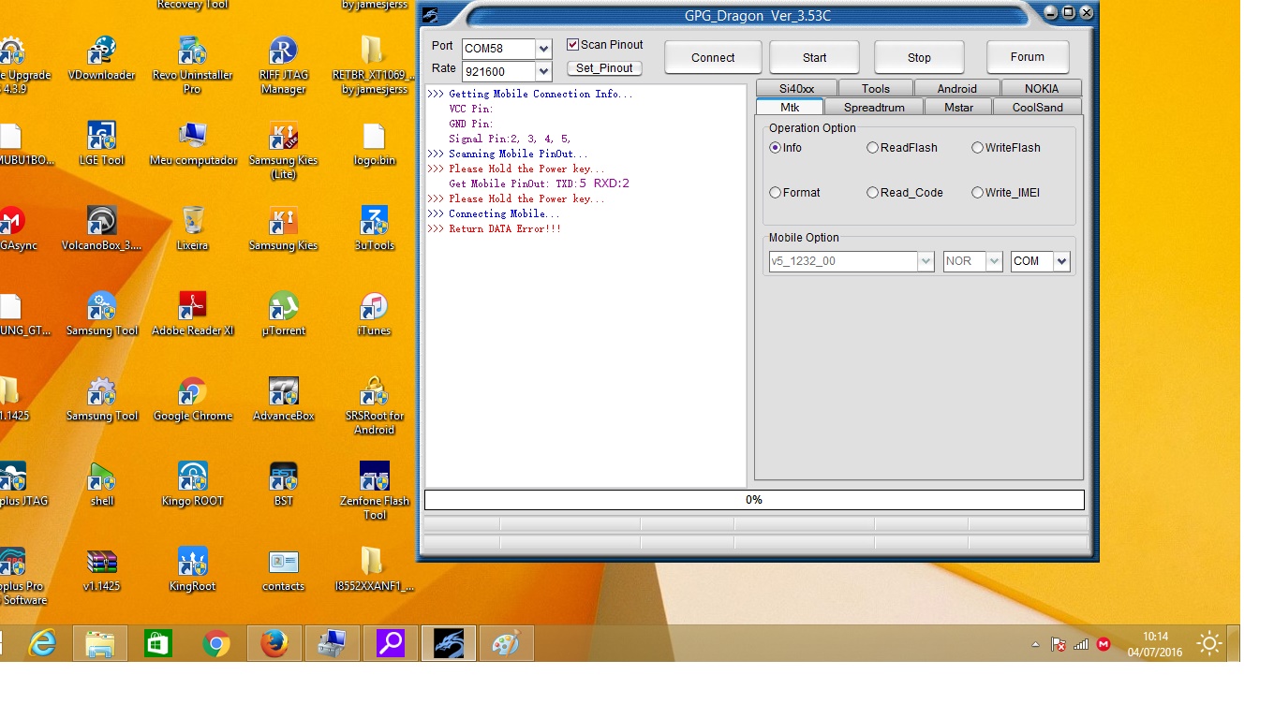Viewport: 1274px width, 719px height.
Task: Launch RIFF JTAG Manager icon
Action: click(283, 65)
